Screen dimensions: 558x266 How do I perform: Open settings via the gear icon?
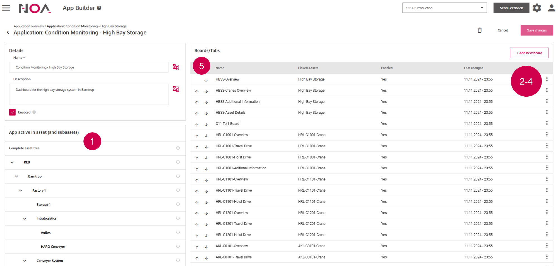pos(537,8)
